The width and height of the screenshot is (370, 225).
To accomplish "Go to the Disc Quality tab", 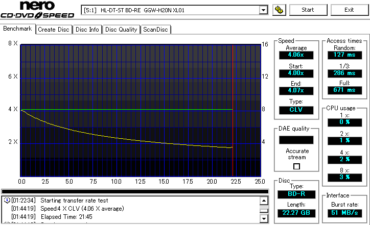I will pyautogui.click(x=121, y=30).
